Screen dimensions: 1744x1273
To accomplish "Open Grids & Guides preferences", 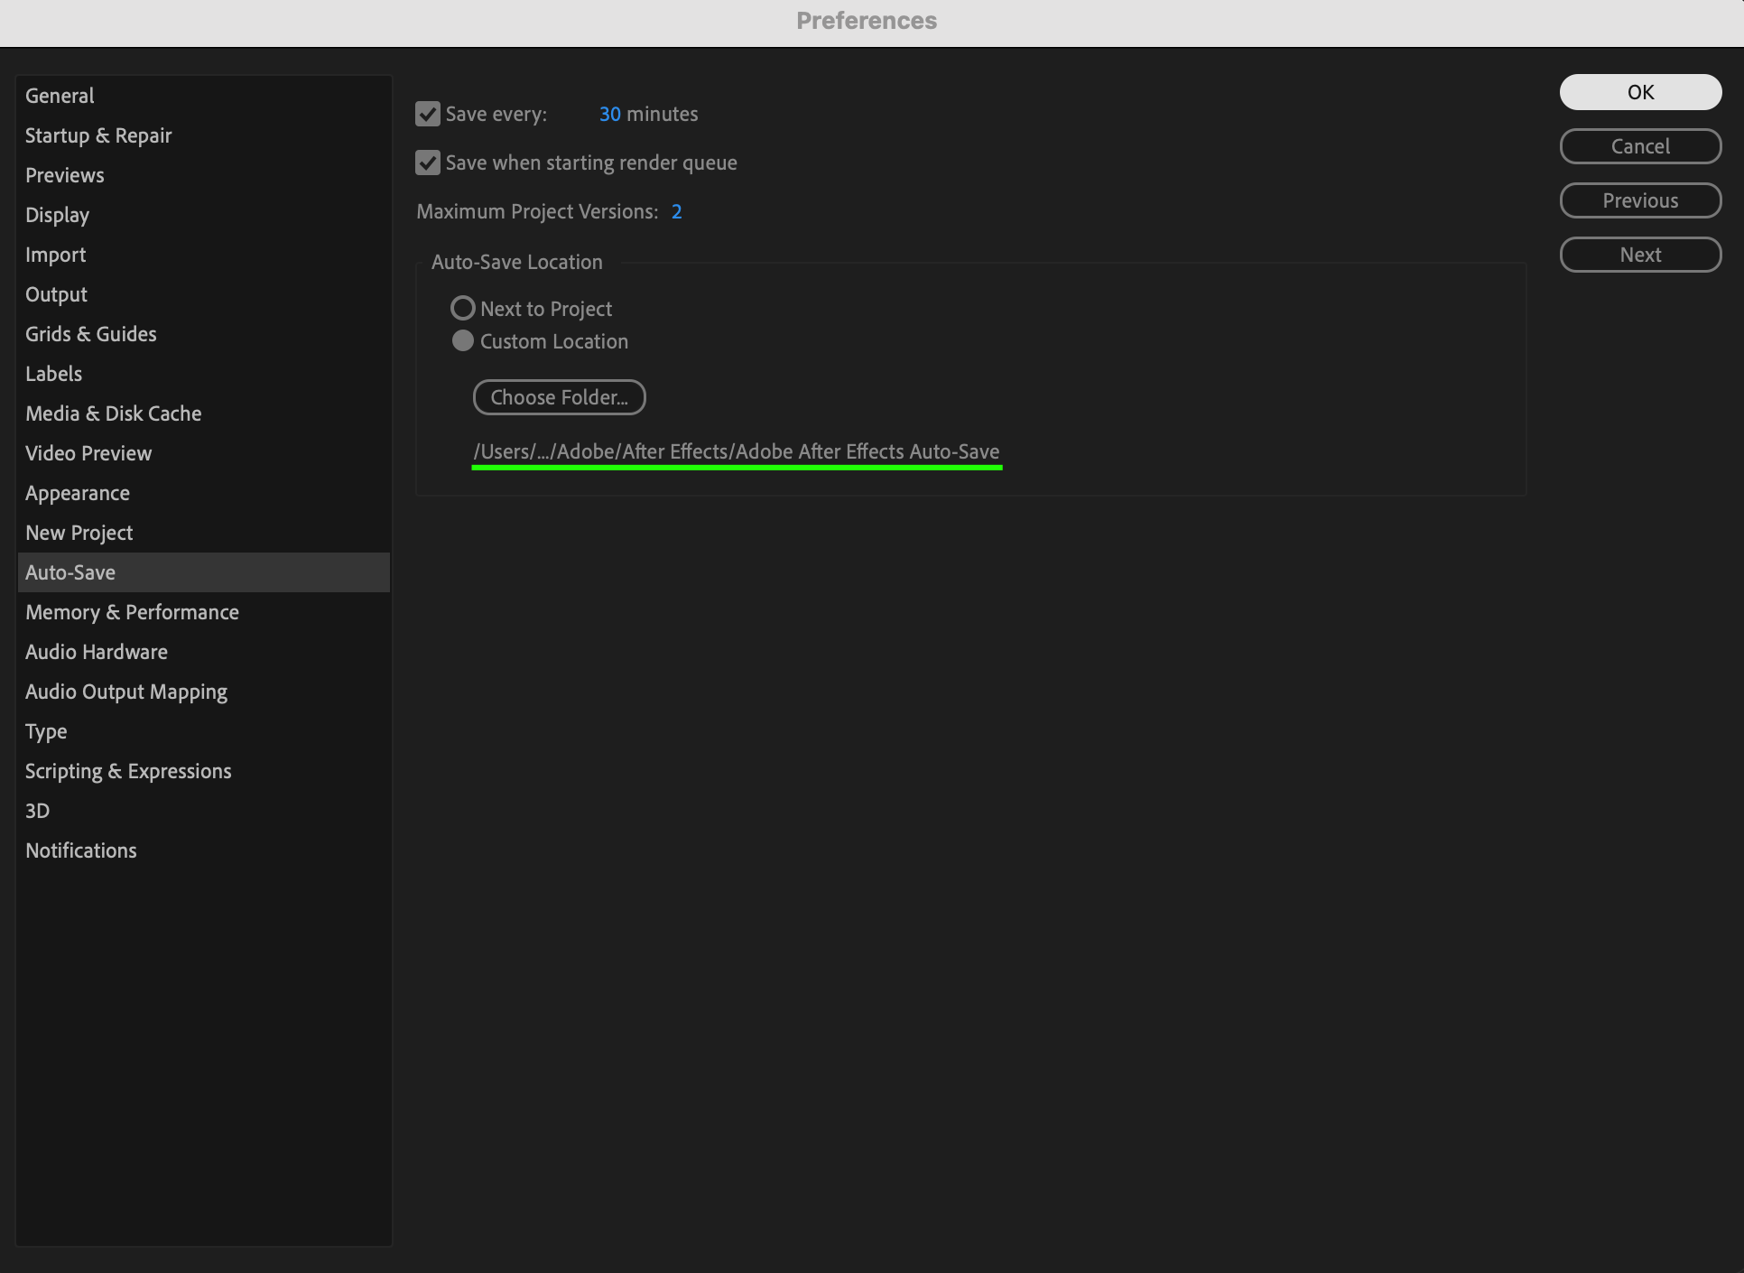I will (91, 334).
